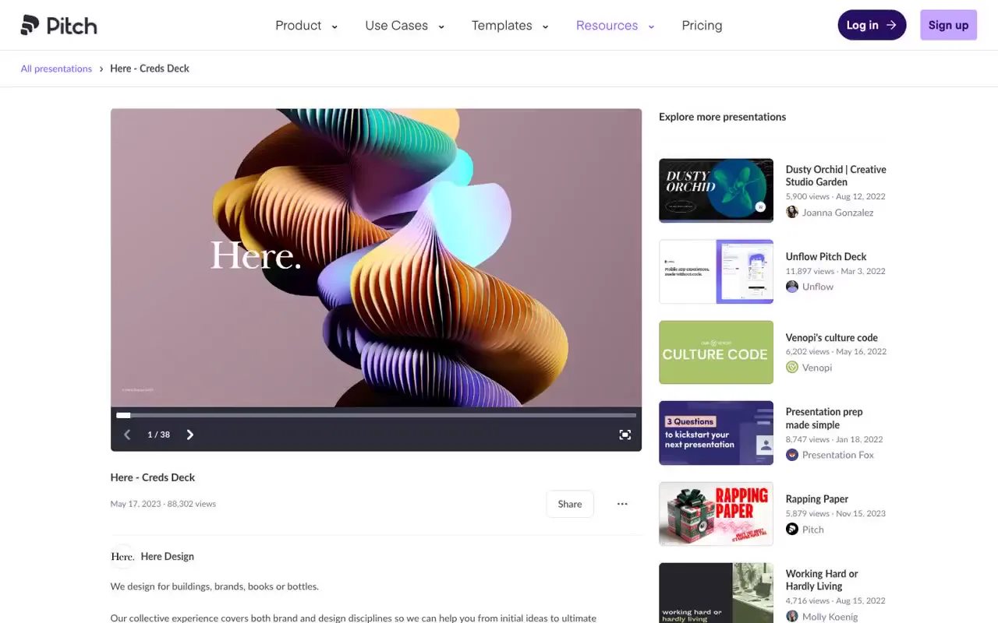The height and width of the screenshot is (623, 998).
Task: Click the Venopi author avatar
Action: click(x=792, y=368)
